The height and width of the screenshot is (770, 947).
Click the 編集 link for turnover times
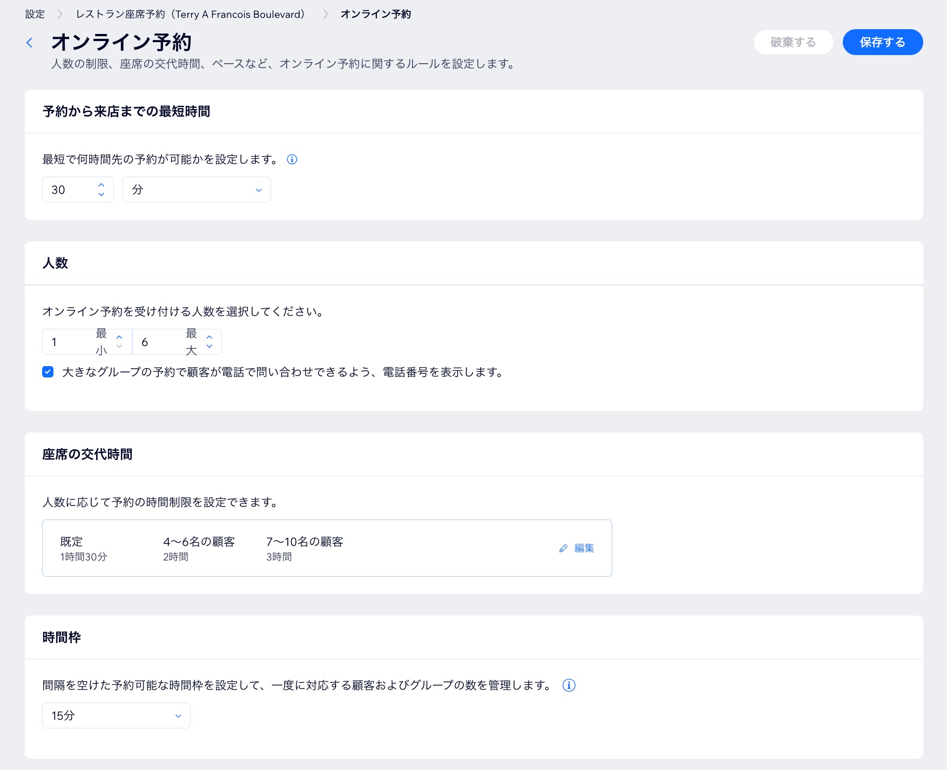(584, 548)
